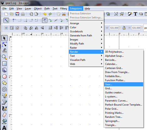Image resolution: width=147 pixels, height=130 pixels.
Task: Choose Barcode... from Render submenu
Action: tap(123, 60)
